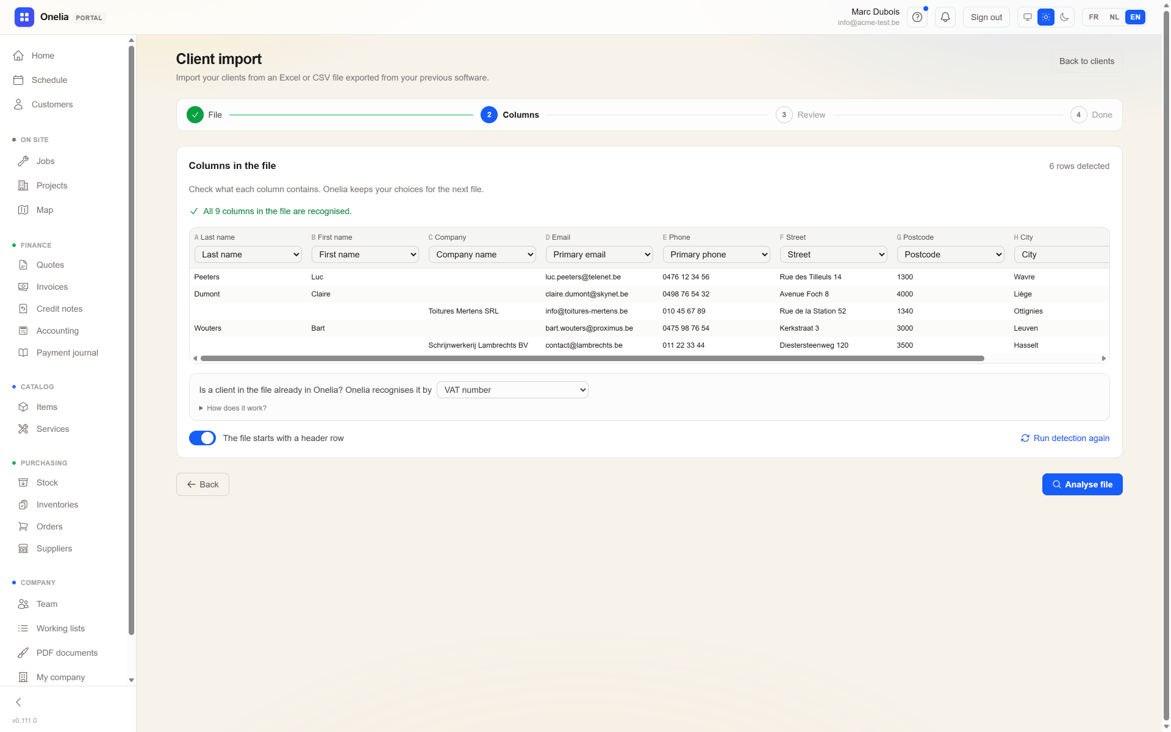The image size is (1171, 732).
Task: Switch to dark theme moon icon
Action: (1064, 17)
